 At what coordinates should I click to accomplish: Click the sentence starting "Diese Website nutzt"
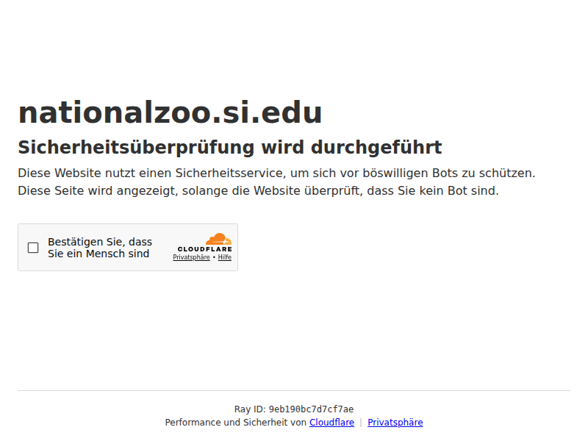(x=276, y=173)
